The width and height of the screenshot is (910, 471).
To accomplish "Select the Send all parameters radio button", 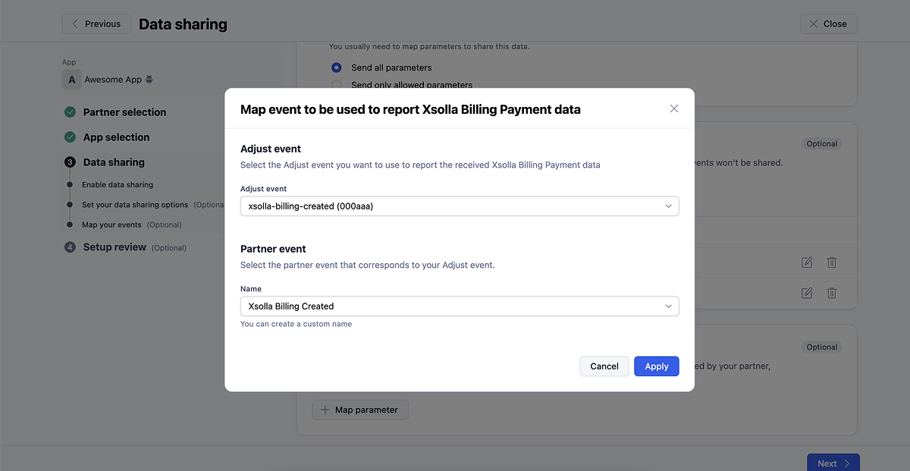I will coord(337,68).
